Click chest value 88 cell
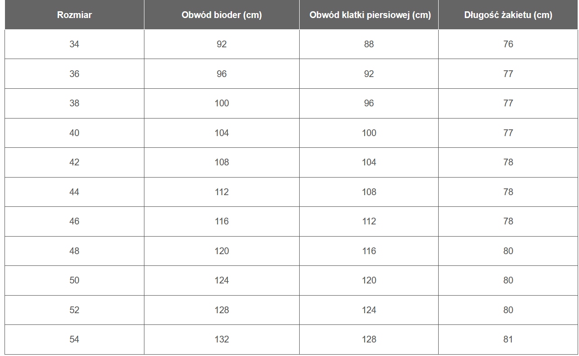The height and width of the screenshot is (356, 579). (x=369, y=44)
